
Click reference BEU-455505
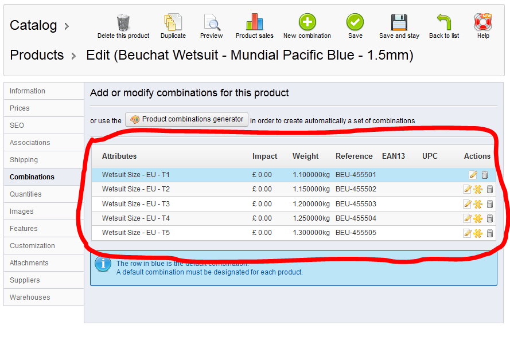point(356,233)
